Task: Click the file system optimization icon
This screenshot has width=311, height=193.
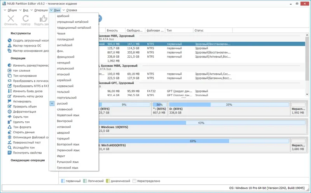Action: coord(9,137)
